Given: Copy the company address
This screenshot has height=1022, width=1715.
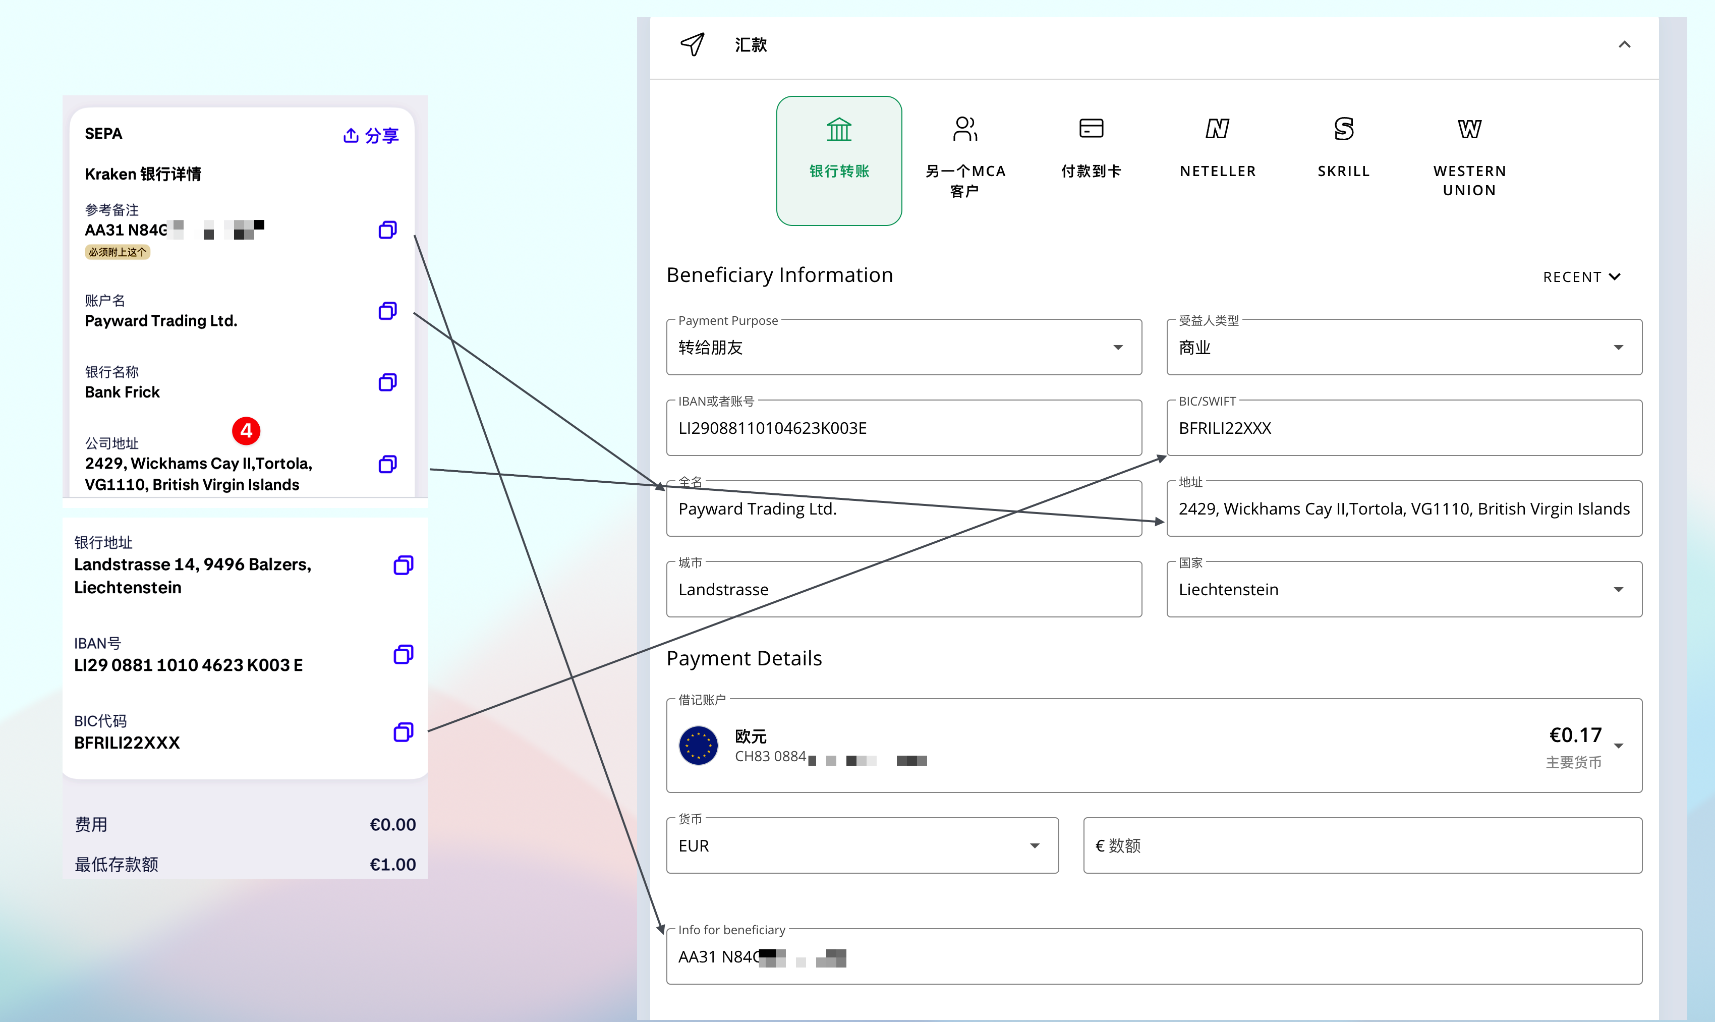Looking at the screenshot, I should 387,464.
